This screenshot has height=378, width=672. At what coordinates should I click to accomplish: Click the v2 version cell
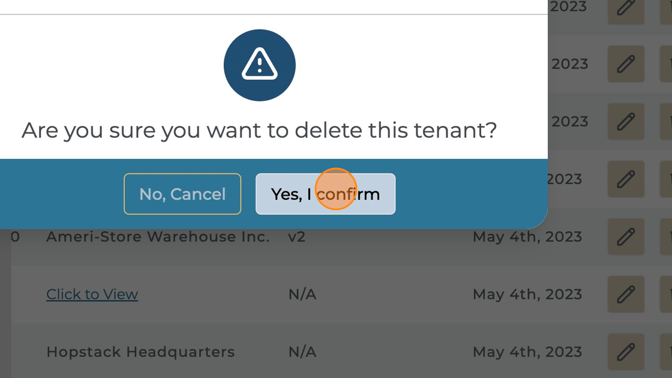coord(296,237)
